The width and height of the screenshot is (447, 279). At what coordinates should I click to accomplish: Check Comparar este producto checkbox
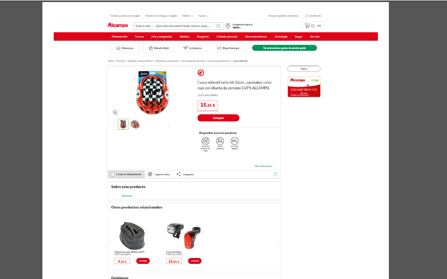[x=113, y=174]
